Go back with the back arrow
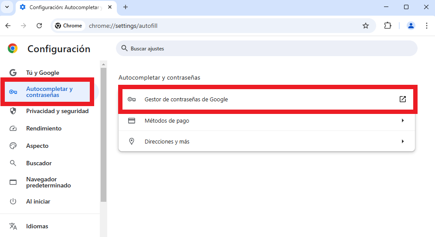 tap(8, 26)
